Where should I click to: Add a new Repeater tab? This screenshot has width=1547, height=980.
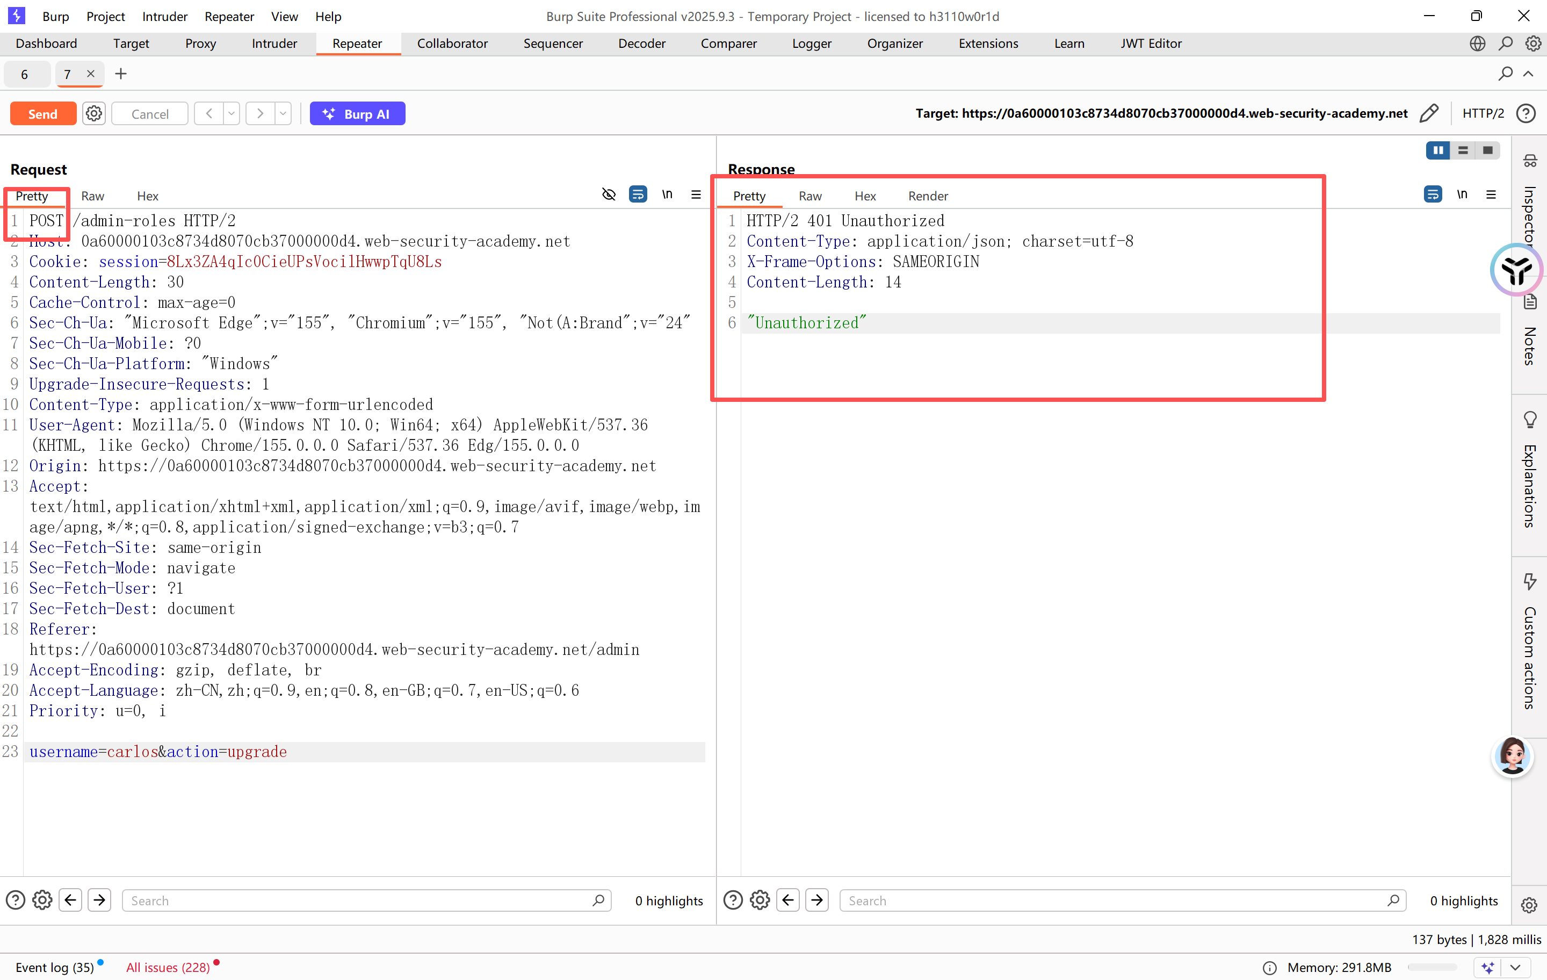coord(121,74)
